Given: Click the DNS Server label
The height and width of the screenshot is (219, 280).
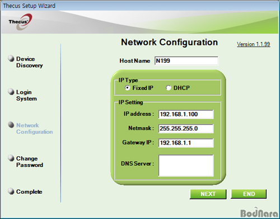Looking at the screenshot, I should tap(137, 164).
